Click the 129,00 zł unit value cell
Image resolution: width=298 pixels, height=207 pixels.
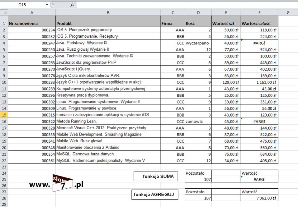point(226,82)
